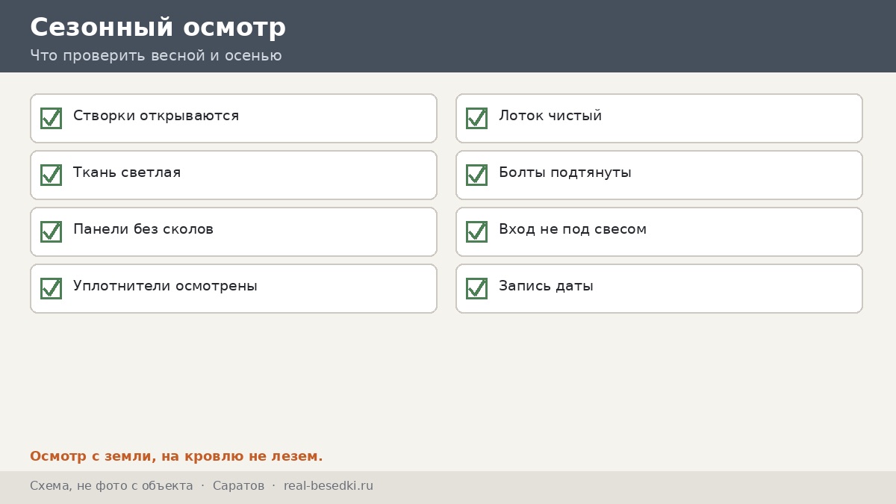Uncheck the "Лоток чистый" checkbox
Screen dimensions: 896x504
[x=476, y=118]
